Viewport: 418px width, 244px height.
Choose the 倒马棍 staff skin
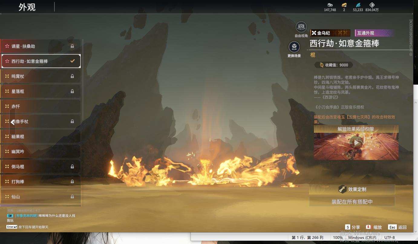pos(41,167)
